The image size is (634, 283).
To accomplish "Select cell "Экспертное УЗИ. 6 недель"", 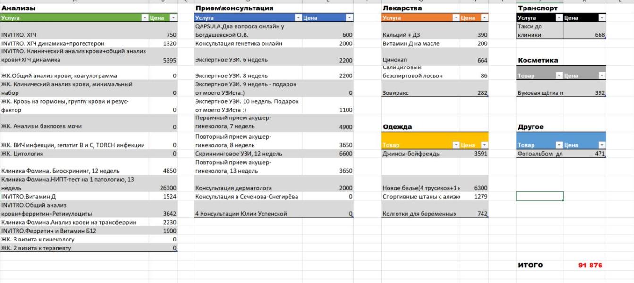I will tap(248, 56).
